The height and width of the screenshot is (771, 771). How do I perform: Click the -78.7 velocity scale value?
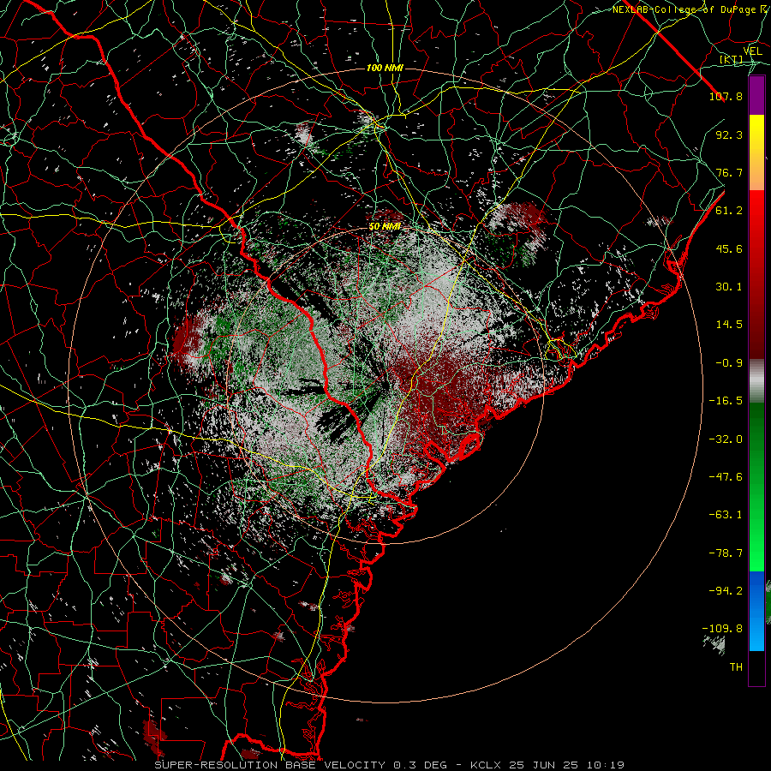pos(726,553)
